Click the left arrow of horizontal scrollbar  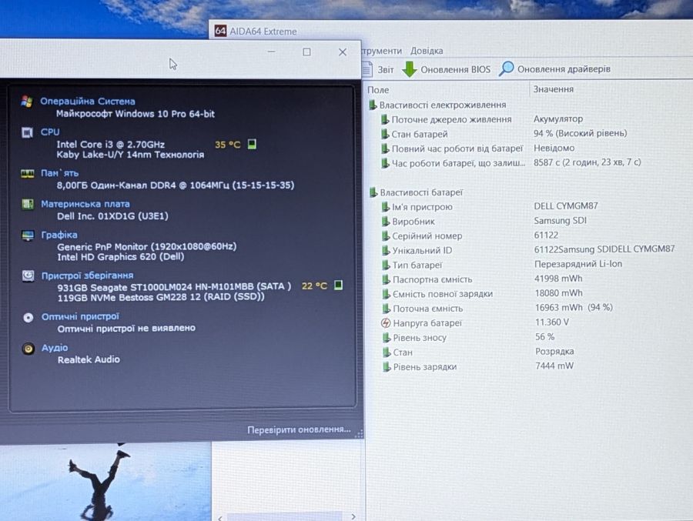[219, 517]
